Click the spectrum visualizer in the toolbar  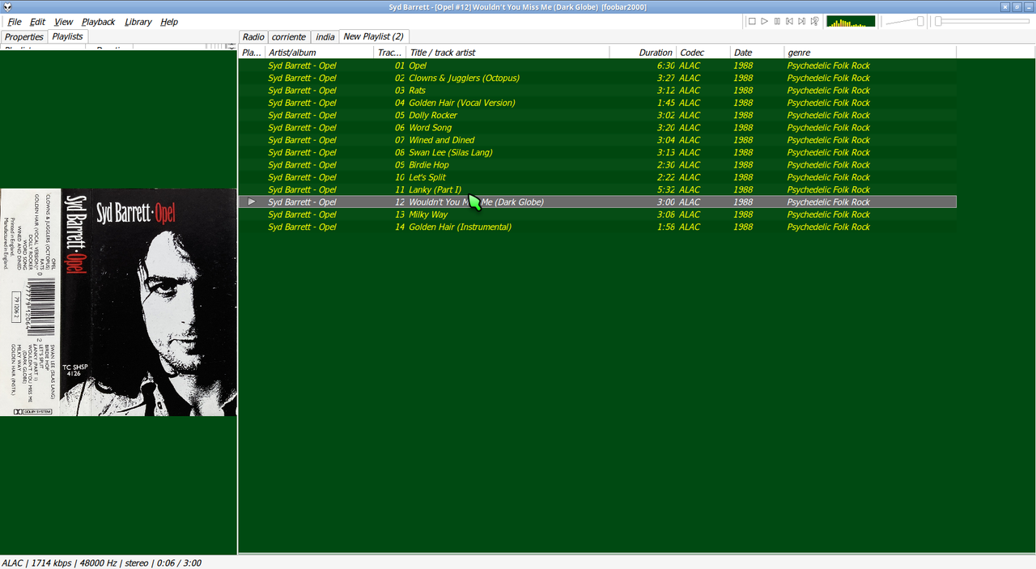851,21
